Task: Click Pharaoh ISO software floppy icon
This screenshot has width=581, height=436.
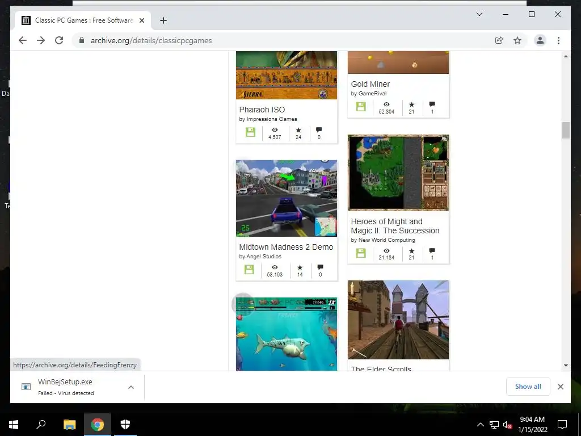Action: click(x=250, y=132)
